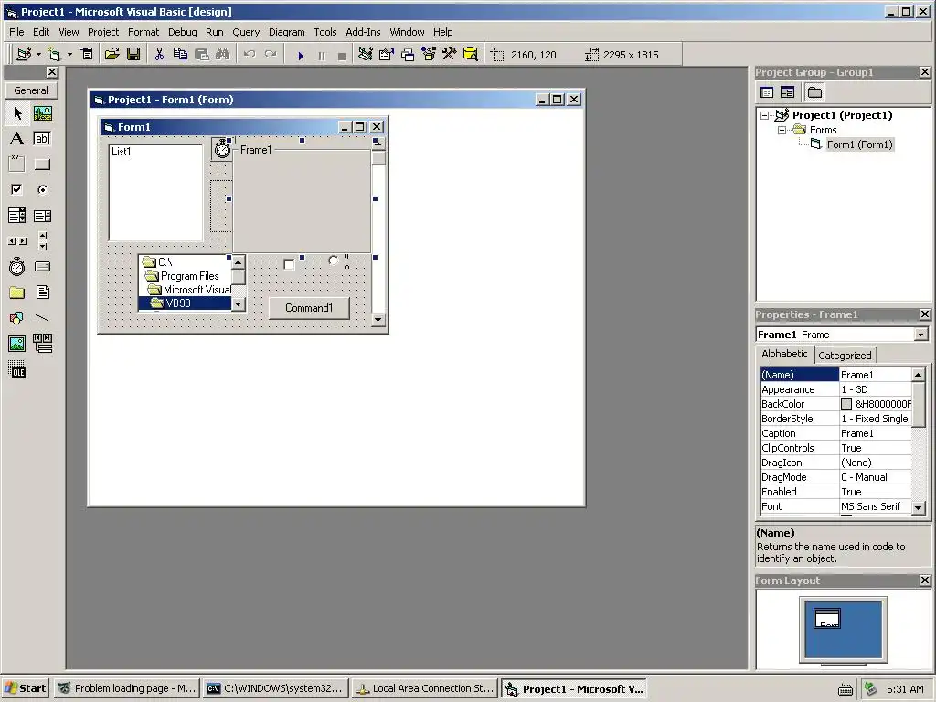Click the Find binoculars icon
Screen dimensions: 936x702
pos(223,54)
